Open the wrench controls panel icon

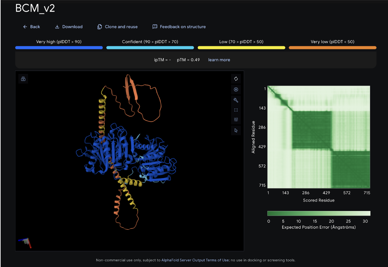click(236, 100)
